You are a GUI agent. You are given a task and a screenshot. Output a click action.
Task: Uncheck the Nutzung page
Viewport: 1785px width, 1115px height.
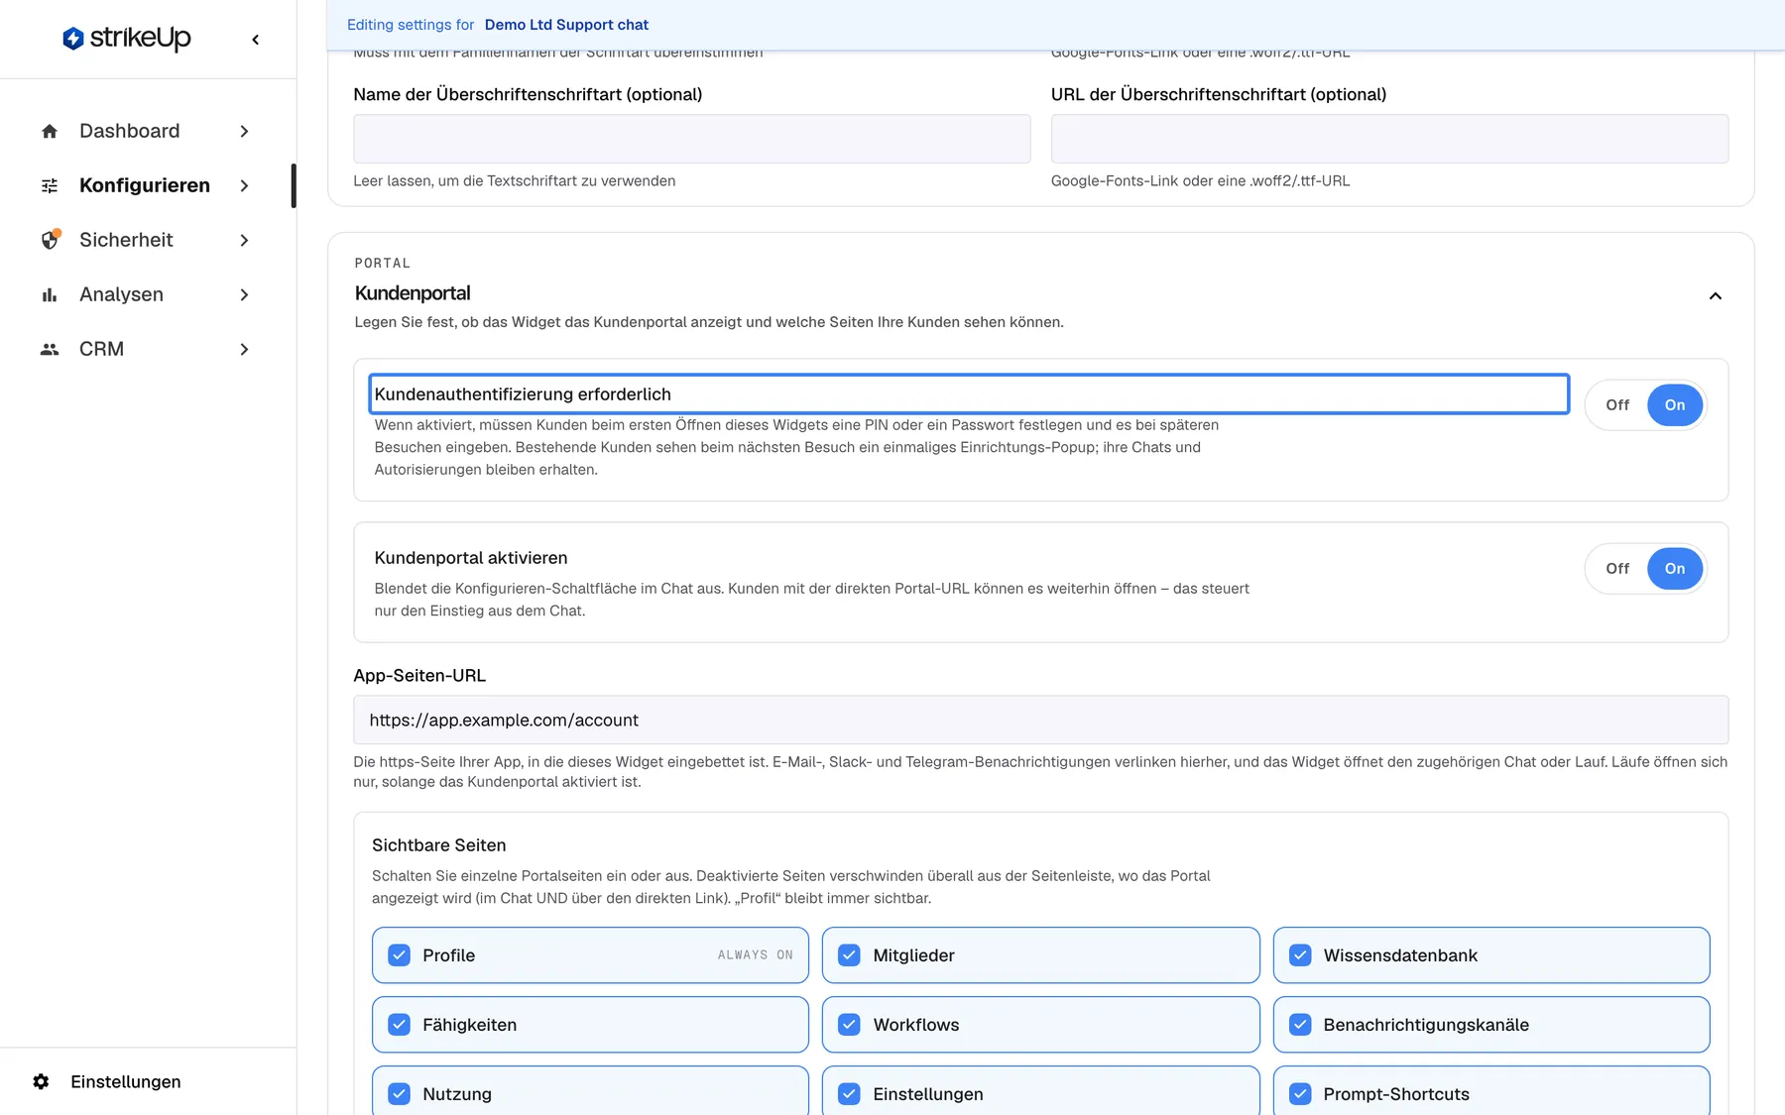click(x=399, y=1094)
